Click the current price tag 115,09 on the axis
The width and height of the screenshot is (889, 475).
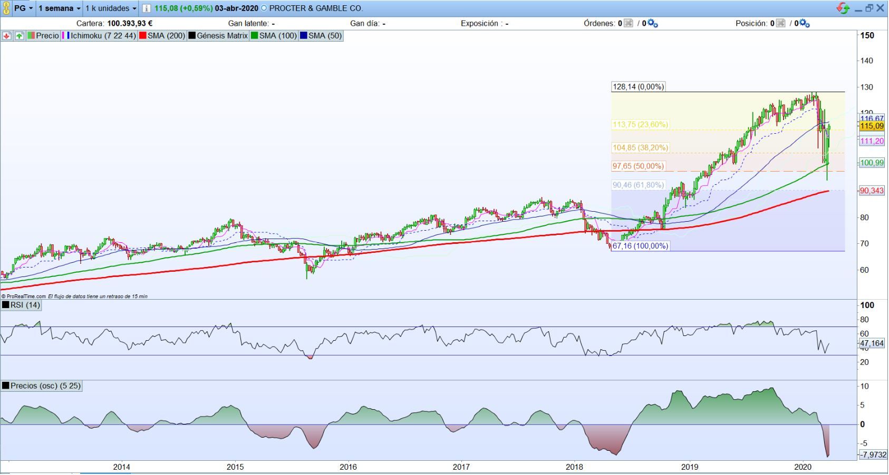872,126
